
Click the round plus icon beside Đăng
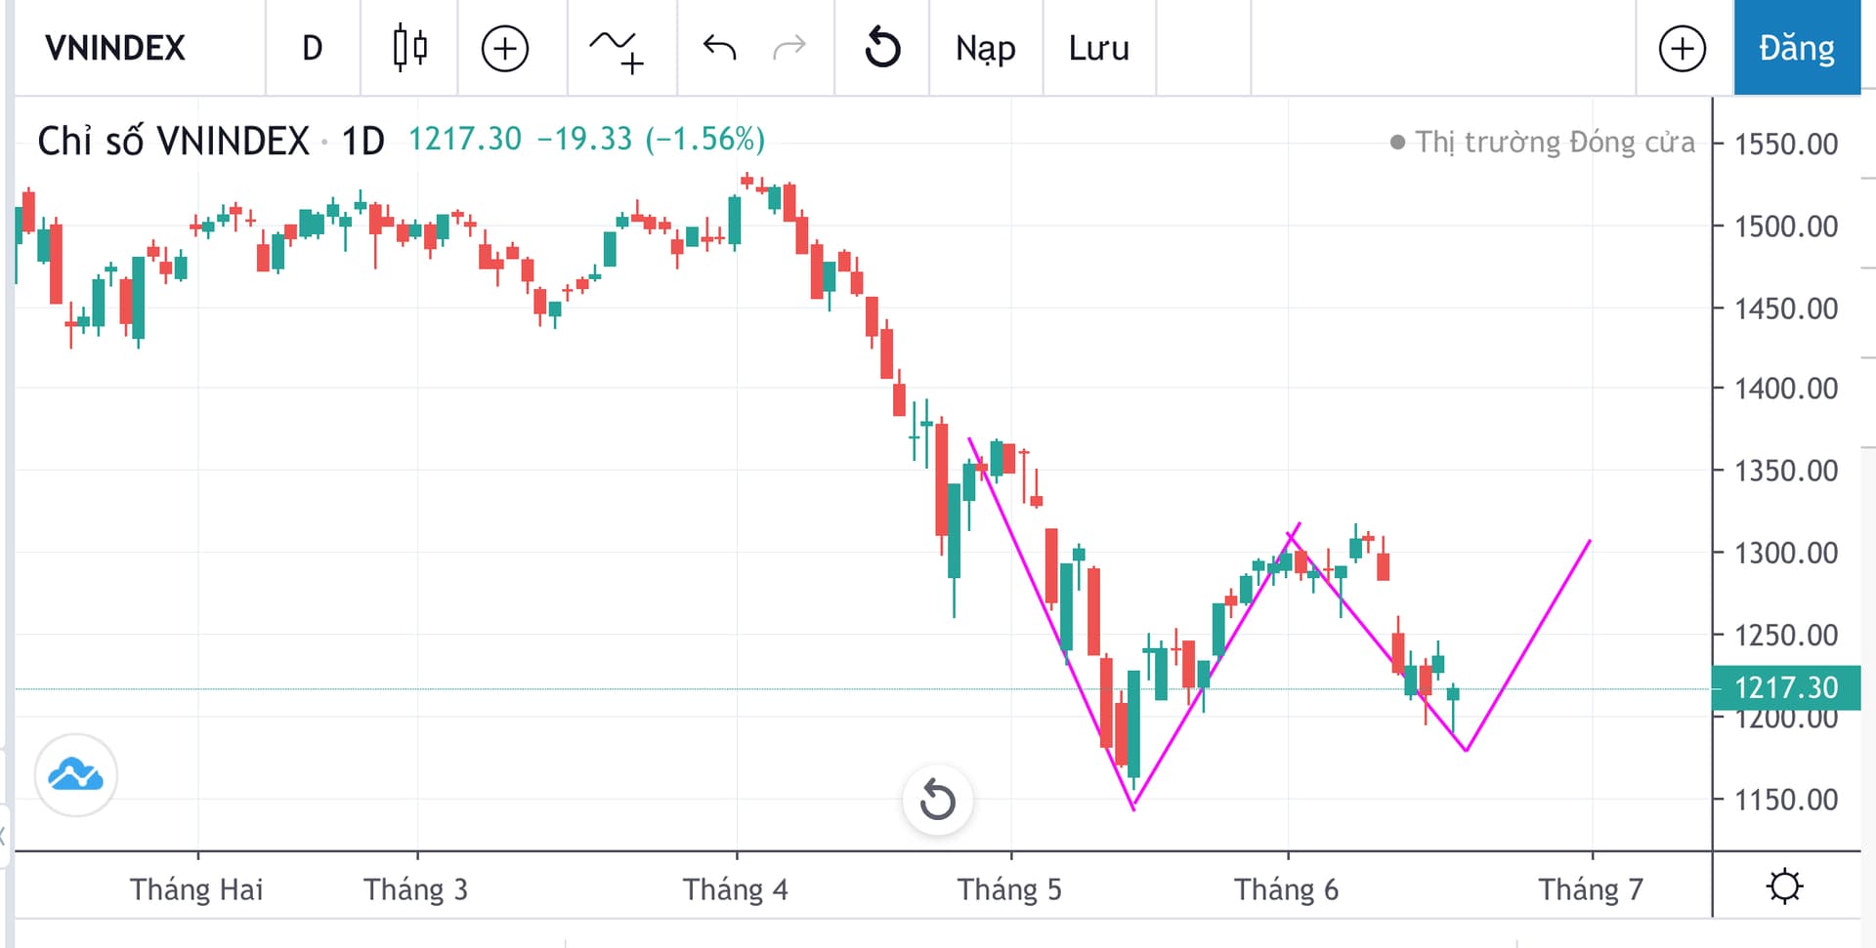1683,48
